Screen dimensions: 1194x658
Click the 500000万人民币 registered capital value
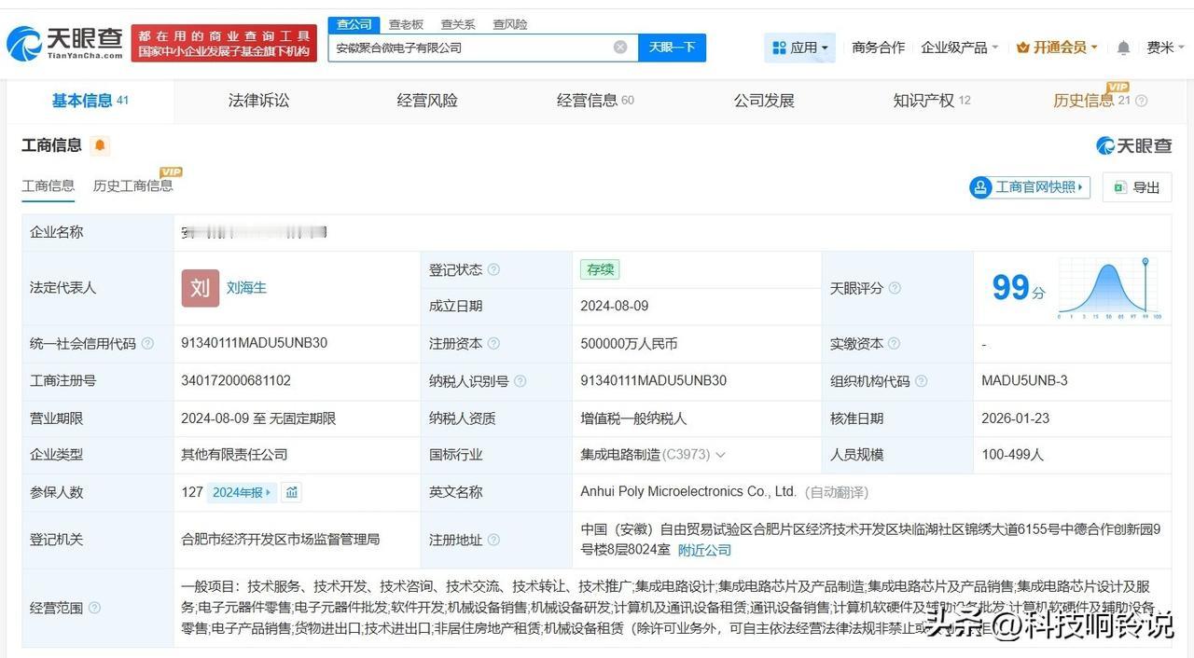629,344
